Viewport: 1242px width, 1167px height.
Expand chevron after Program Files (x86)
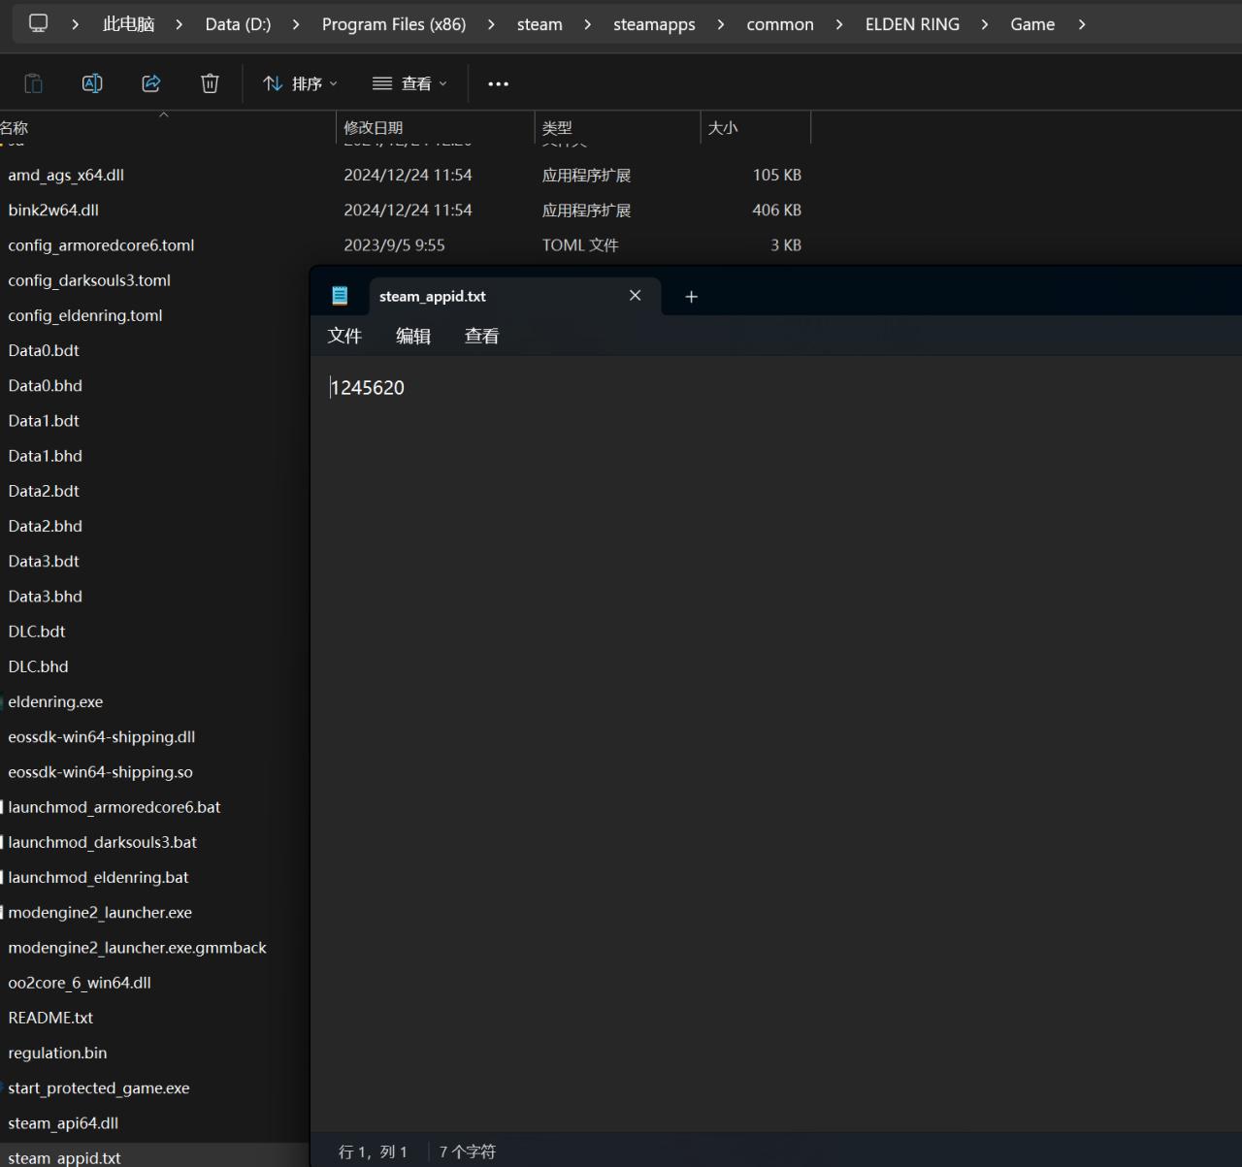tap(491, 24)
